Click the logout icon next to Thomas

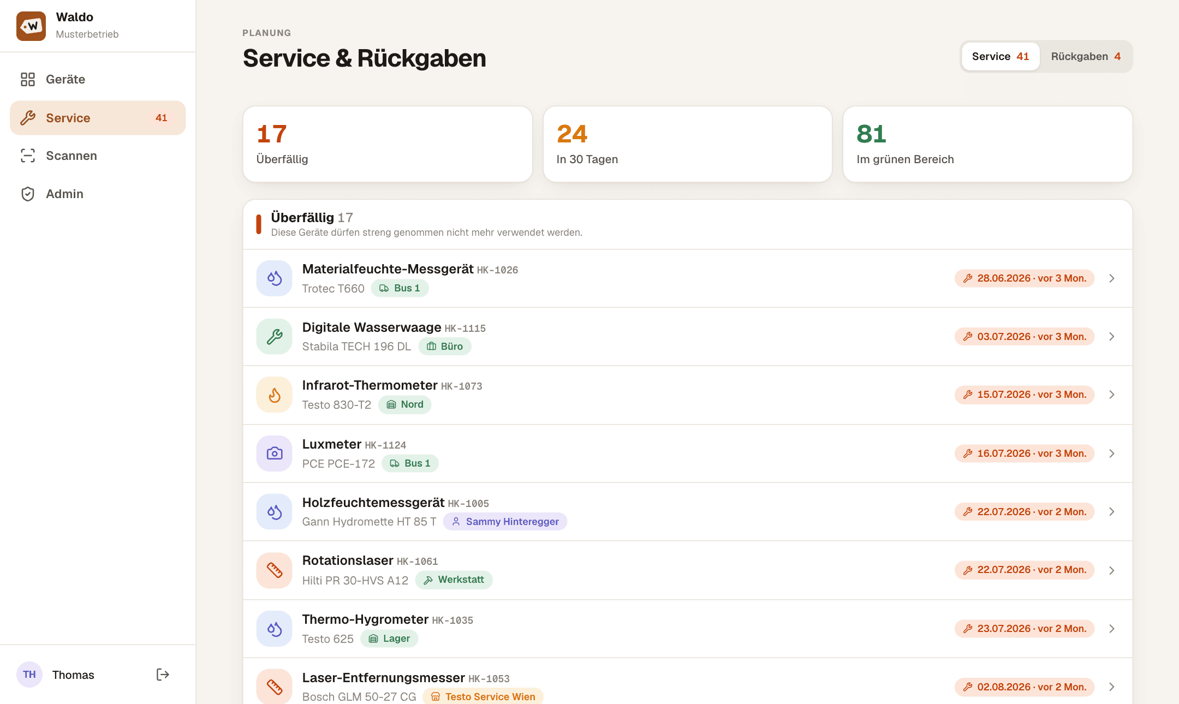click(163, 675)
